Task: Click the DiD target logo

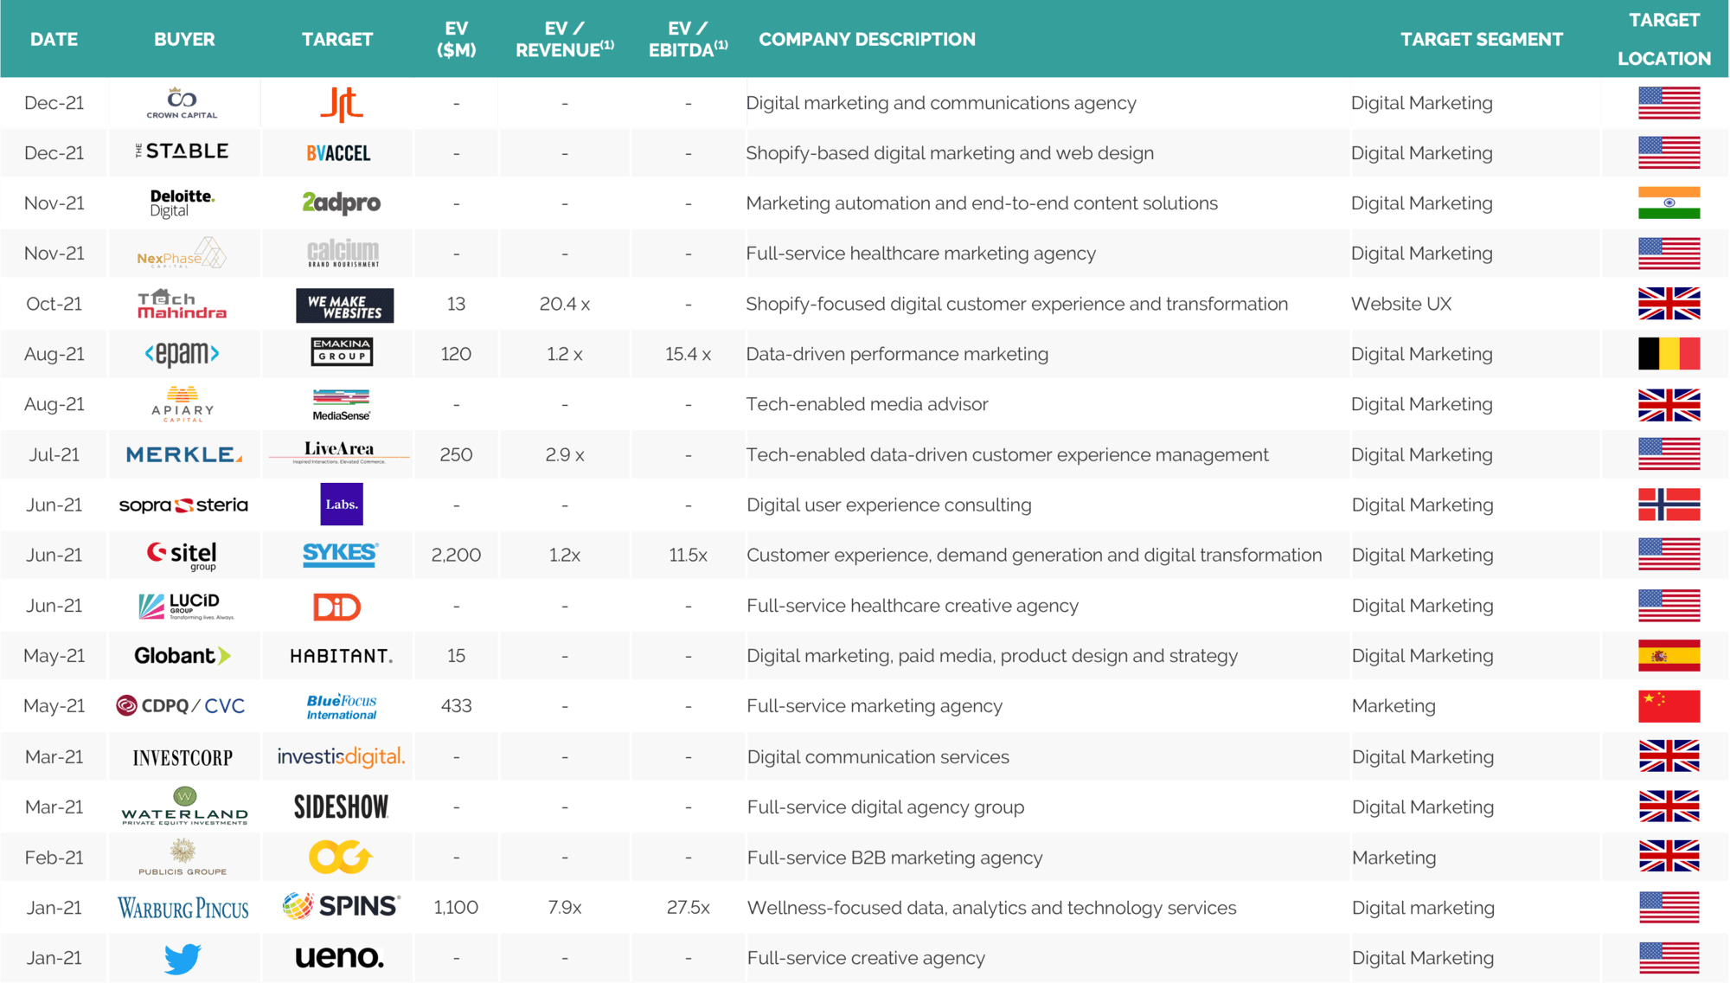Action: click(x=336, y=607)
